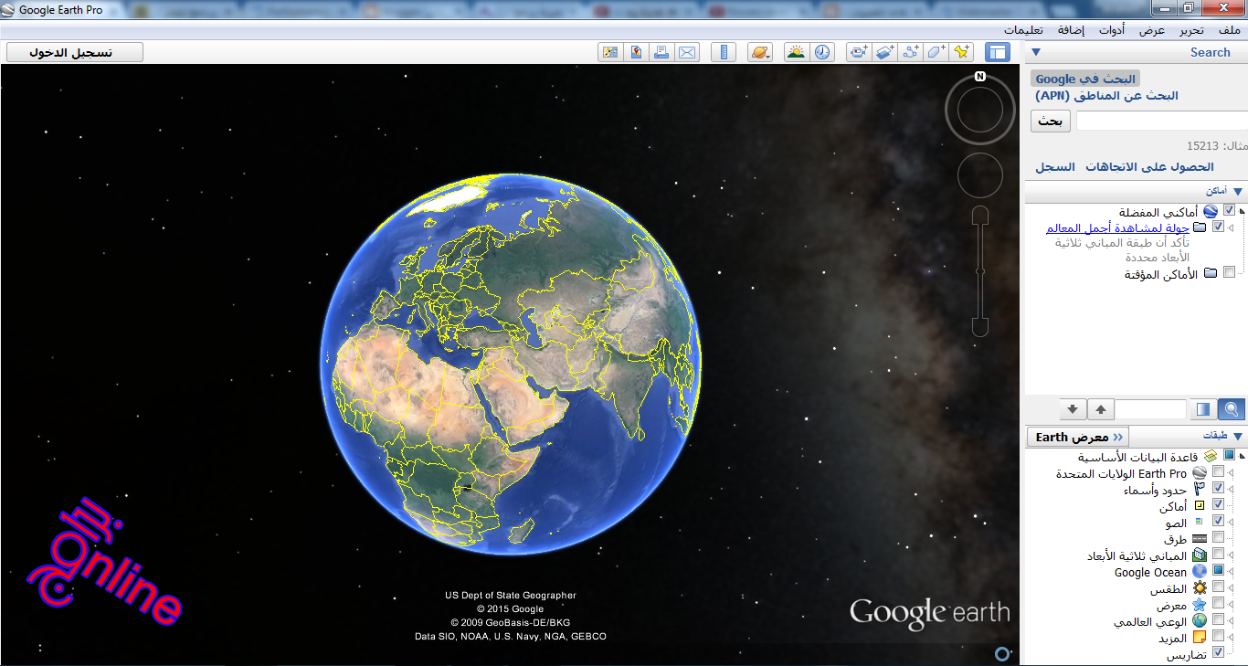
Task: Select the Add Polygon tool
Action: click(936, 52)
